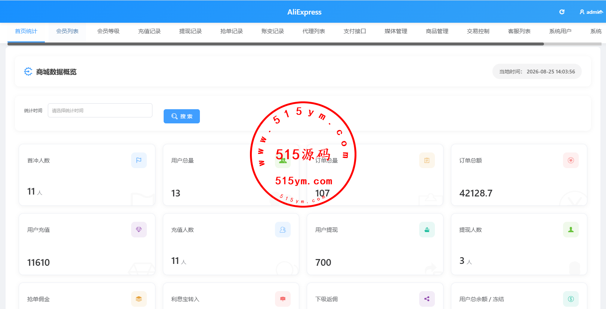Image resolution: width=606 pixels, height=309 pixels.
Task: Click the yen icon on 订单总额 card
Action: pos(571,160)
